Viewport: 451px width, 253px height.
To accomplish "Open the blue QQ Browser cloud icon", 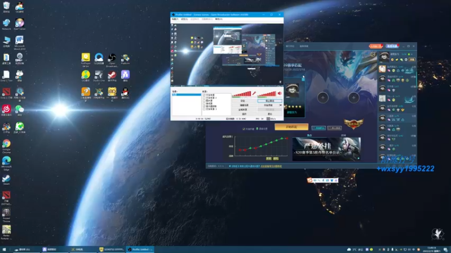I will tap(99, 59).
